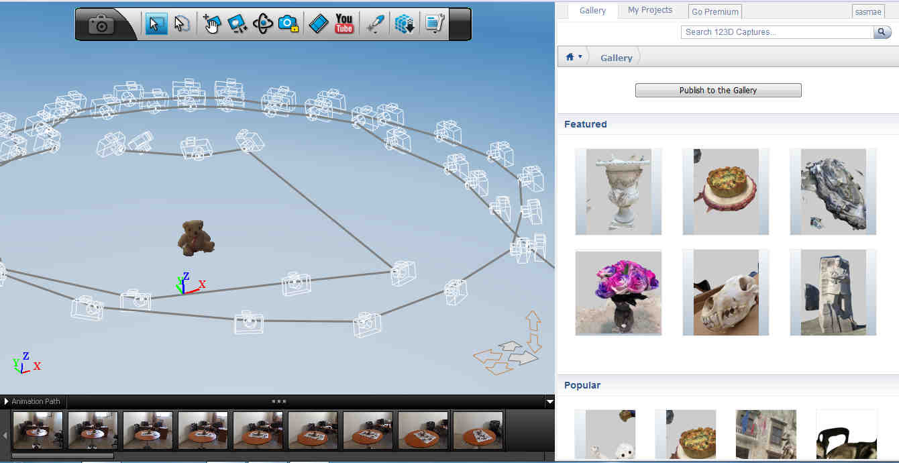Image resolution: width=899 pixels, height=463 pixels.
Task: Open the create movie filmstrip tool
Action: click(x=319, y=24)
